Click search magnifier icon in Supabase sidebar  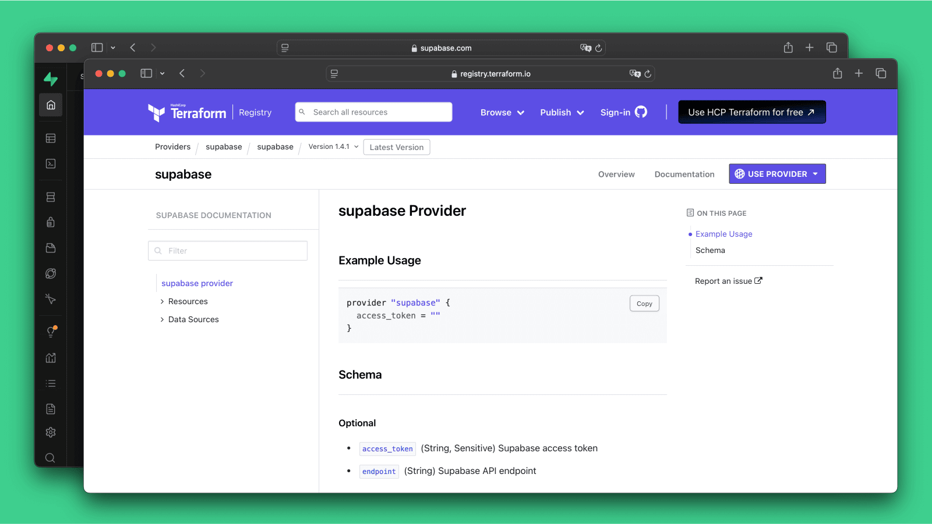pyautogui.click(x=51, y=458)
